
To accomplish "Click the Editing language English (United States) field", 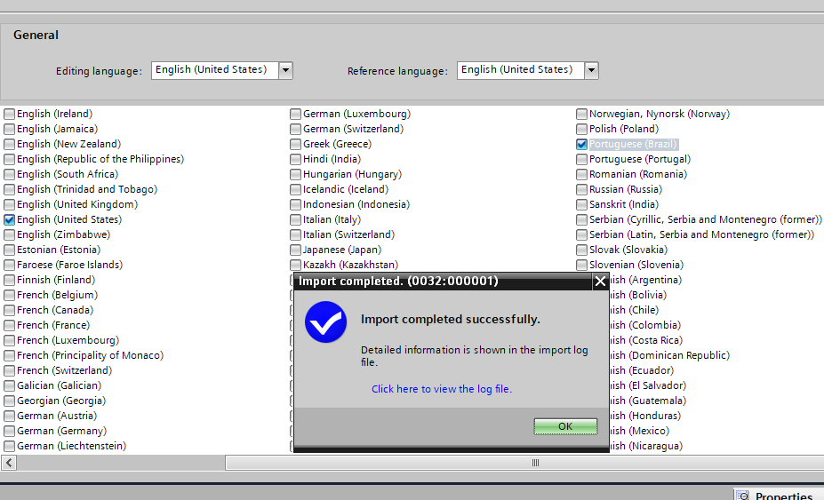I will 215,70.
